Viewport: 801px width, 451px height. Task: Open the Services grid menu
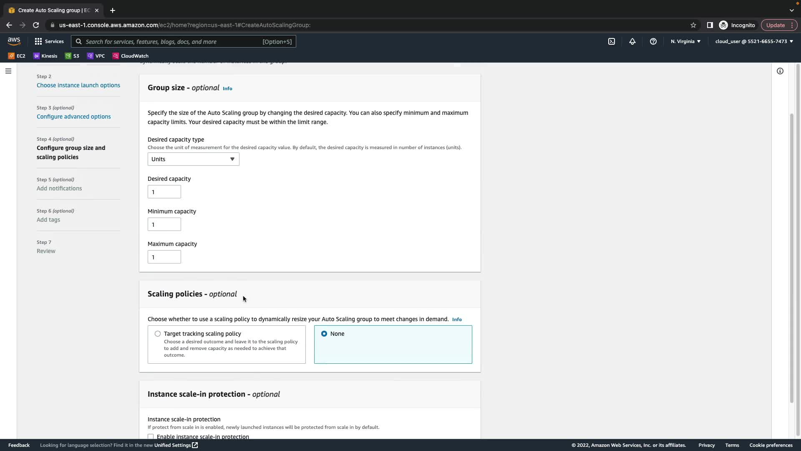coord(49,41)
